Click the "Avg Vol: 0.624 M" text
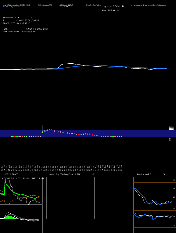Viewport: 176px width, 233px height. (x=113, y=6)
